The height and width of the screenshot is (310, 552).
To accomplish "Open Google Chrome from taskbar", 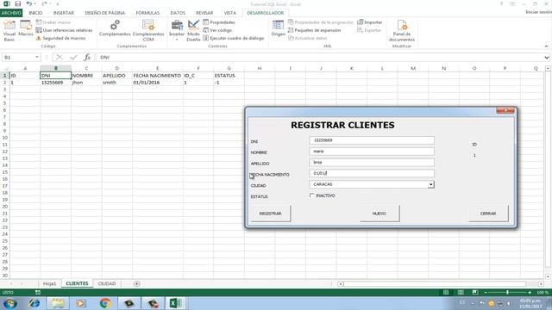I will pyautogui.click(x=105, y=303).
